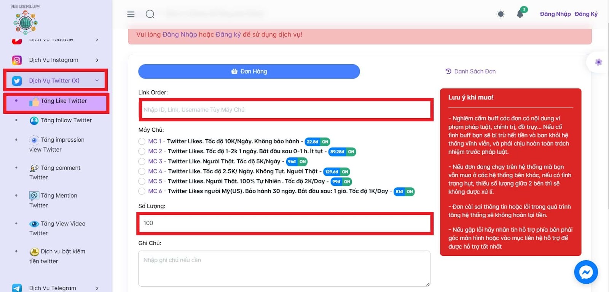Click the Twitter bird icon
The height and width of the screenshot is (292, 609).
click(17, 80)
